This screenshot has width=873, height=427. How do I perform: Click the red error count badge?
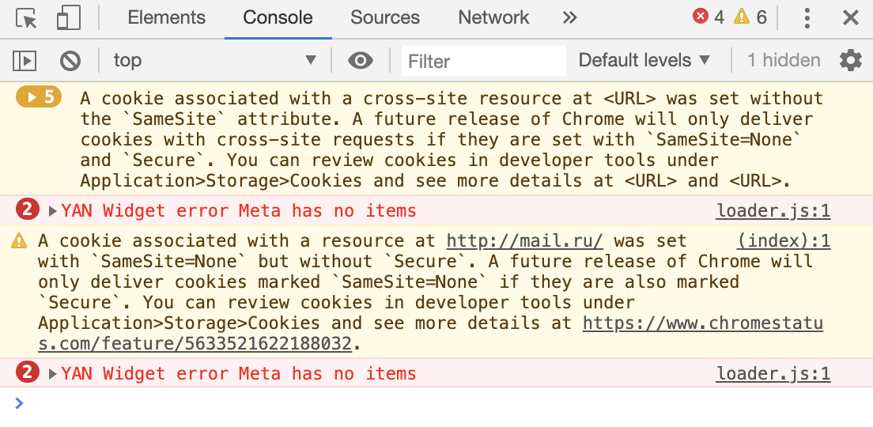pos(709,17)
